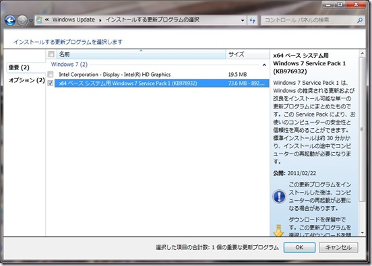Viewport: 372px width, 266px height.
Task: Maximize the Windows Update window
Action: (340, 5)
